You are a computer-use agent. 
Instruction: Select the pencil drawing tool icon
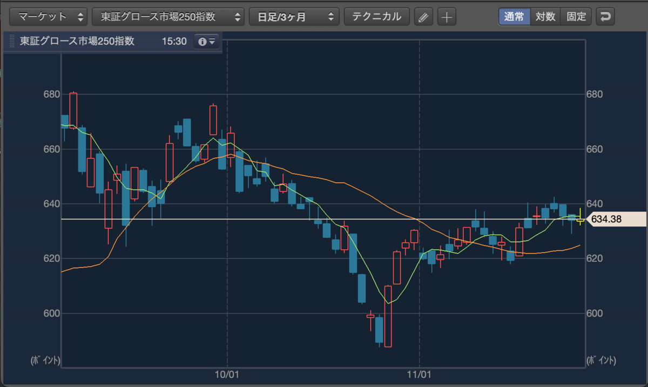click(x=423, y=17)
